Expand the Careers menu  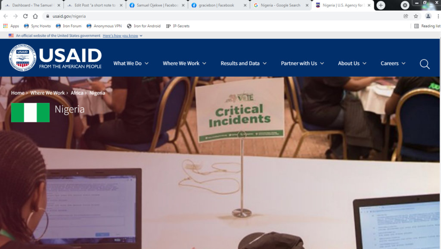(393, 63)
